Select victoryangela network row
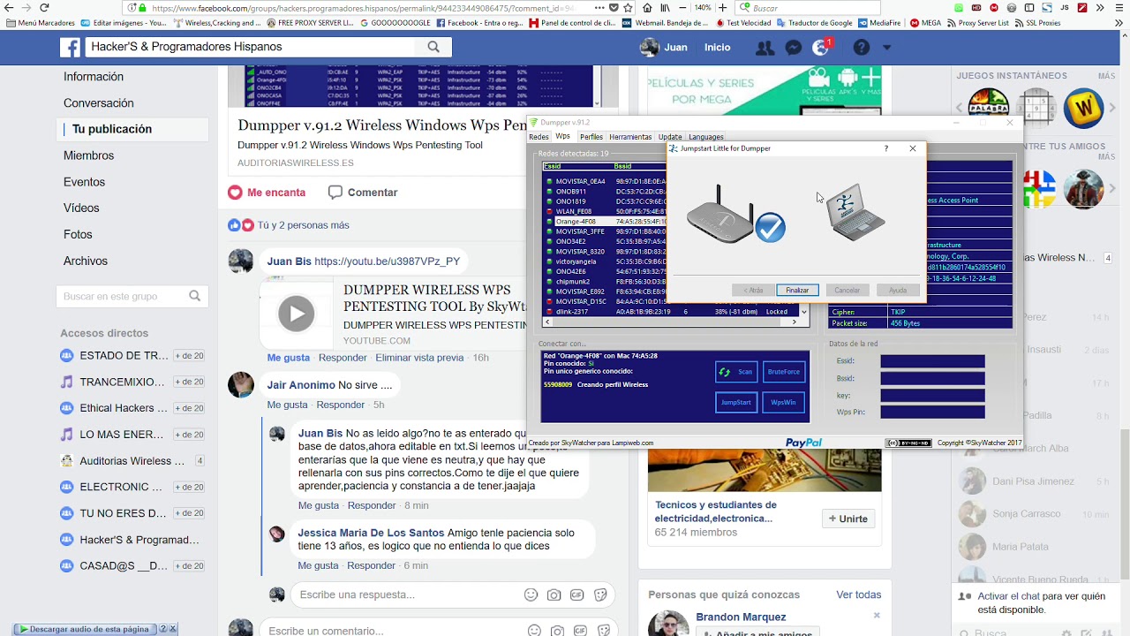 tap(605, 261)
